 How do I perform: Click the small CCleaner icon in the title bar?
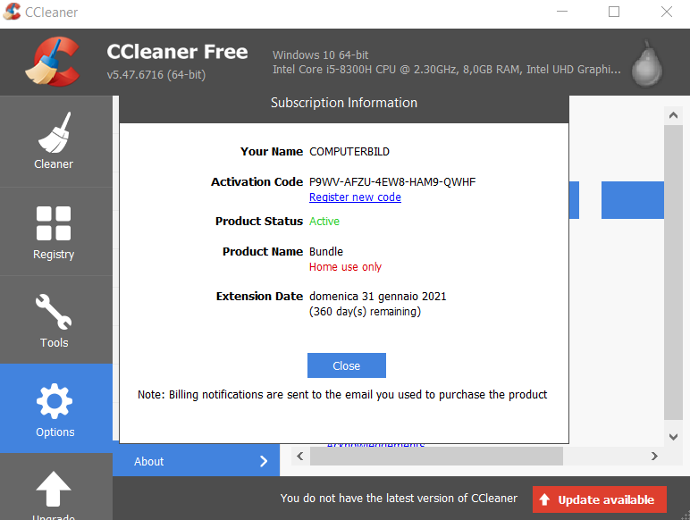click(13, 13)
